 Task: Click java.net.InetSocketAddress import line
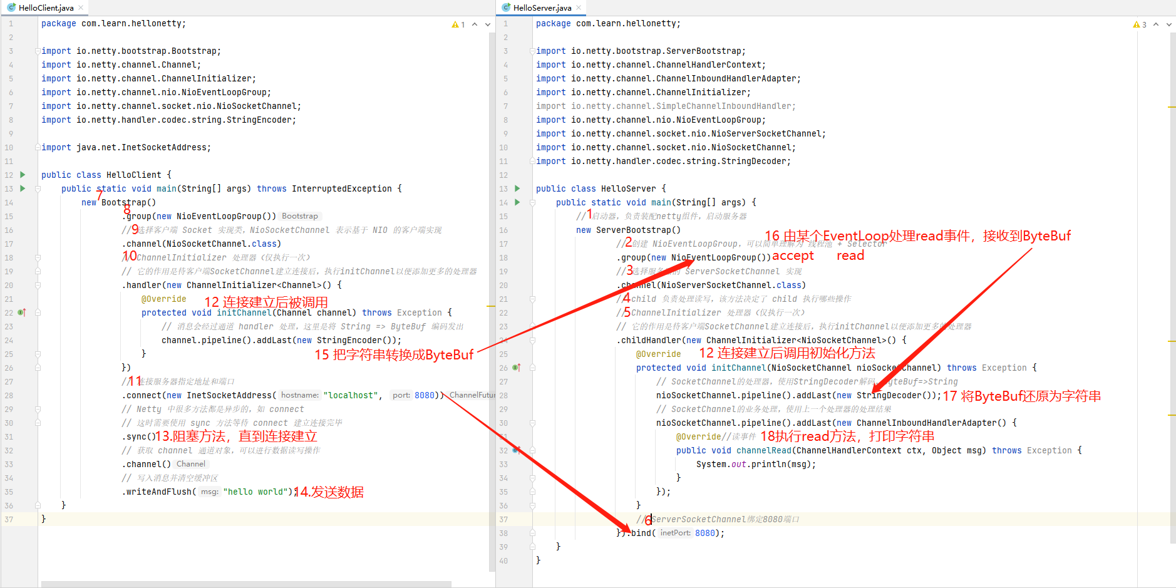(126, 147)
